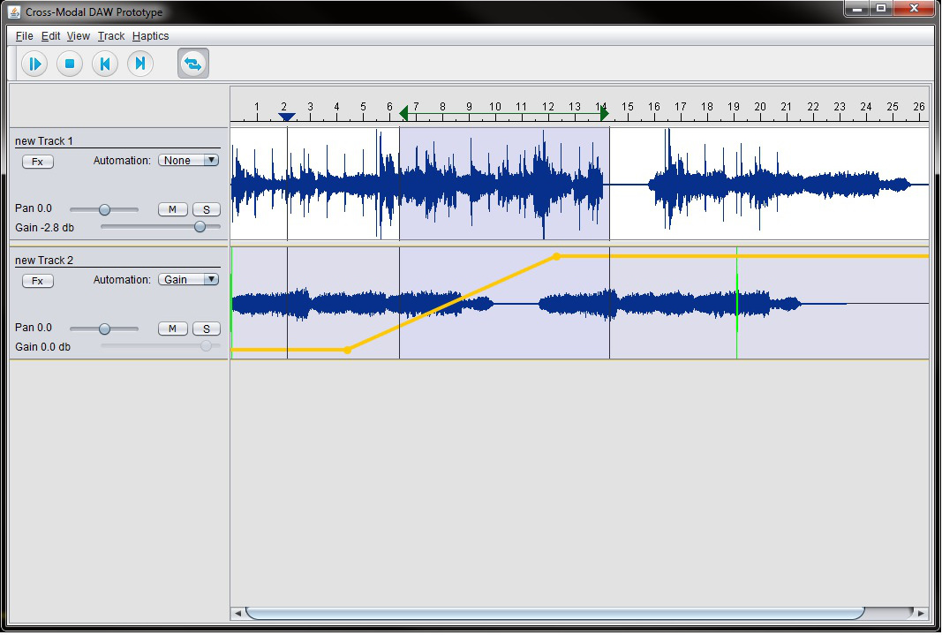Open the View menu
The height and width of the screenshot is (635, 942).
(78, 36)
